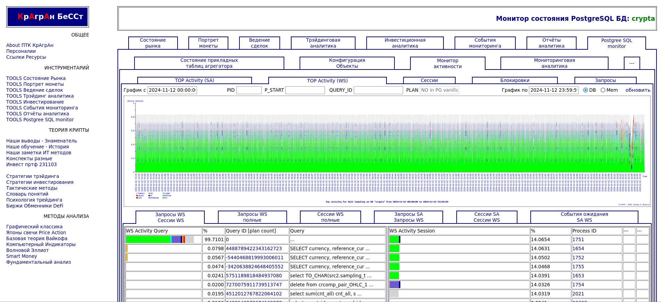Open the Мониторинговая аналитика tab
This screenshot has width=661, height=302.
tap(554, 63)
